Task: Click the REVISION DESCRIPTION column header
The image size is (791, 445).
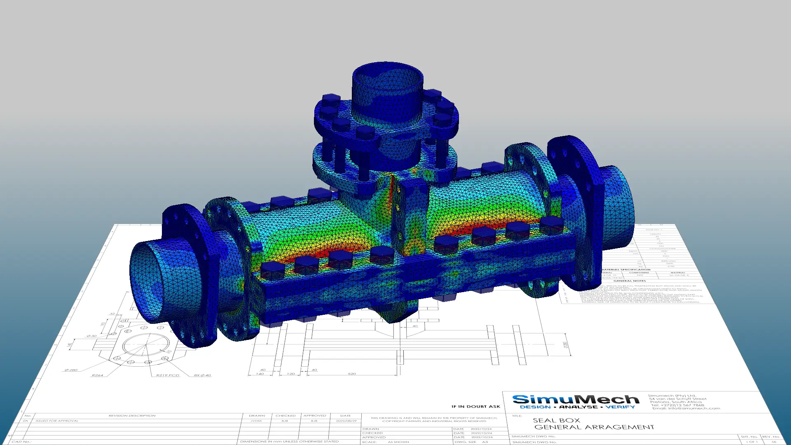Action: [132, 416]
